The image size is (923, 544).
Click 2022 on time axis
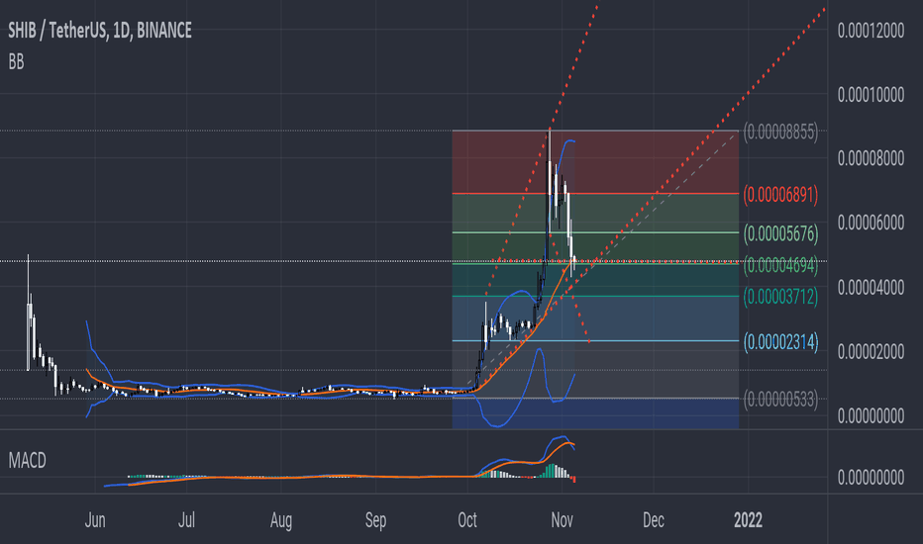coord(748,520)
